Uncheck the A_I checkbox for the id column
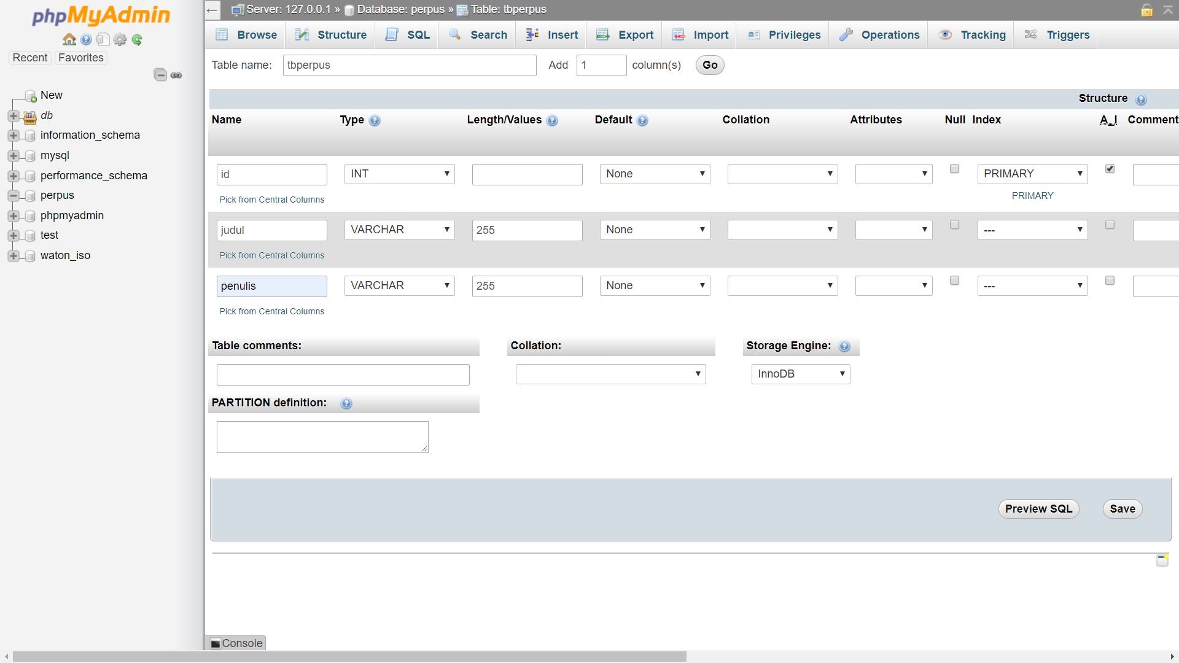This screenshot has width=1179, height=663. pos(1110,169)
